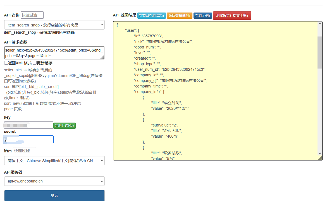Click the key input field

28,125
